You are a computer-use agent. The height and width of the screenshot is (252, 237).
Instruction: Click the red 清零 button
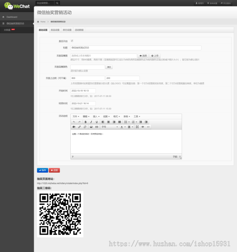54,170
